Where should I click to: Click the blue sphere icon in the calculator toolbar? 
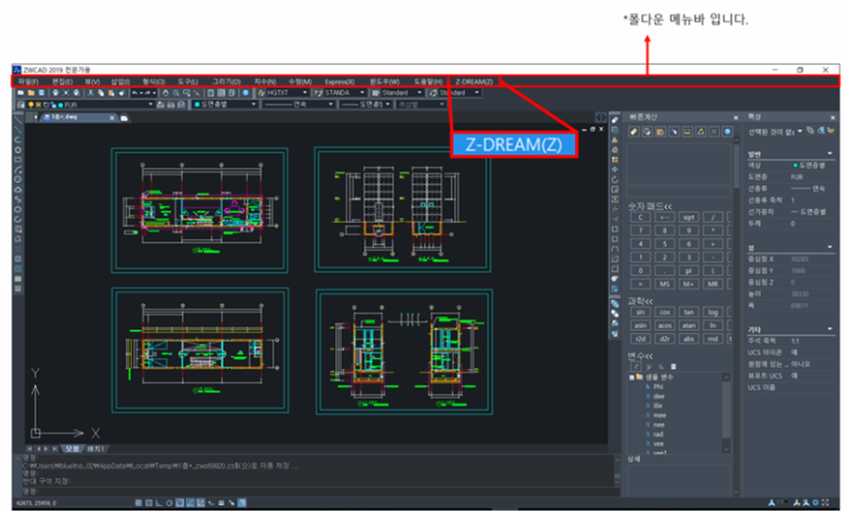point(728,132)
